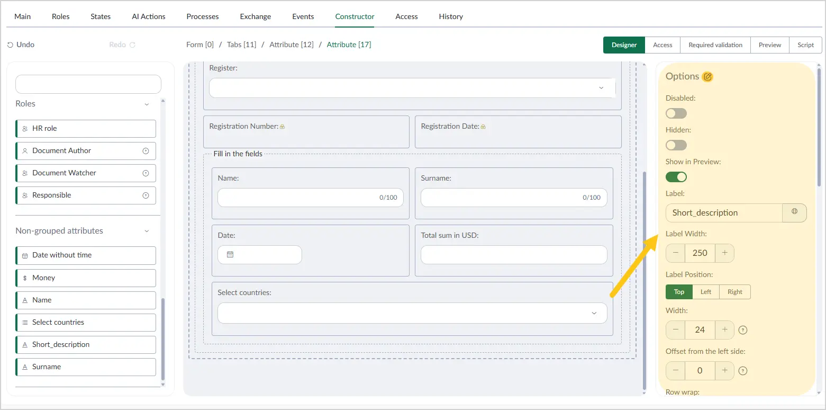The image size is (826, 410).
Task: Increase the Width value
Action: pos(724,330)
